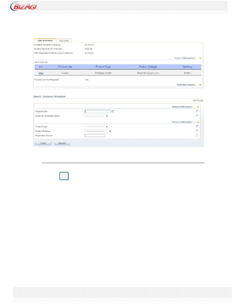This screenshot has height=306, width=237.
Task: Click the BizAgi logo
Action: pos(23,6)
